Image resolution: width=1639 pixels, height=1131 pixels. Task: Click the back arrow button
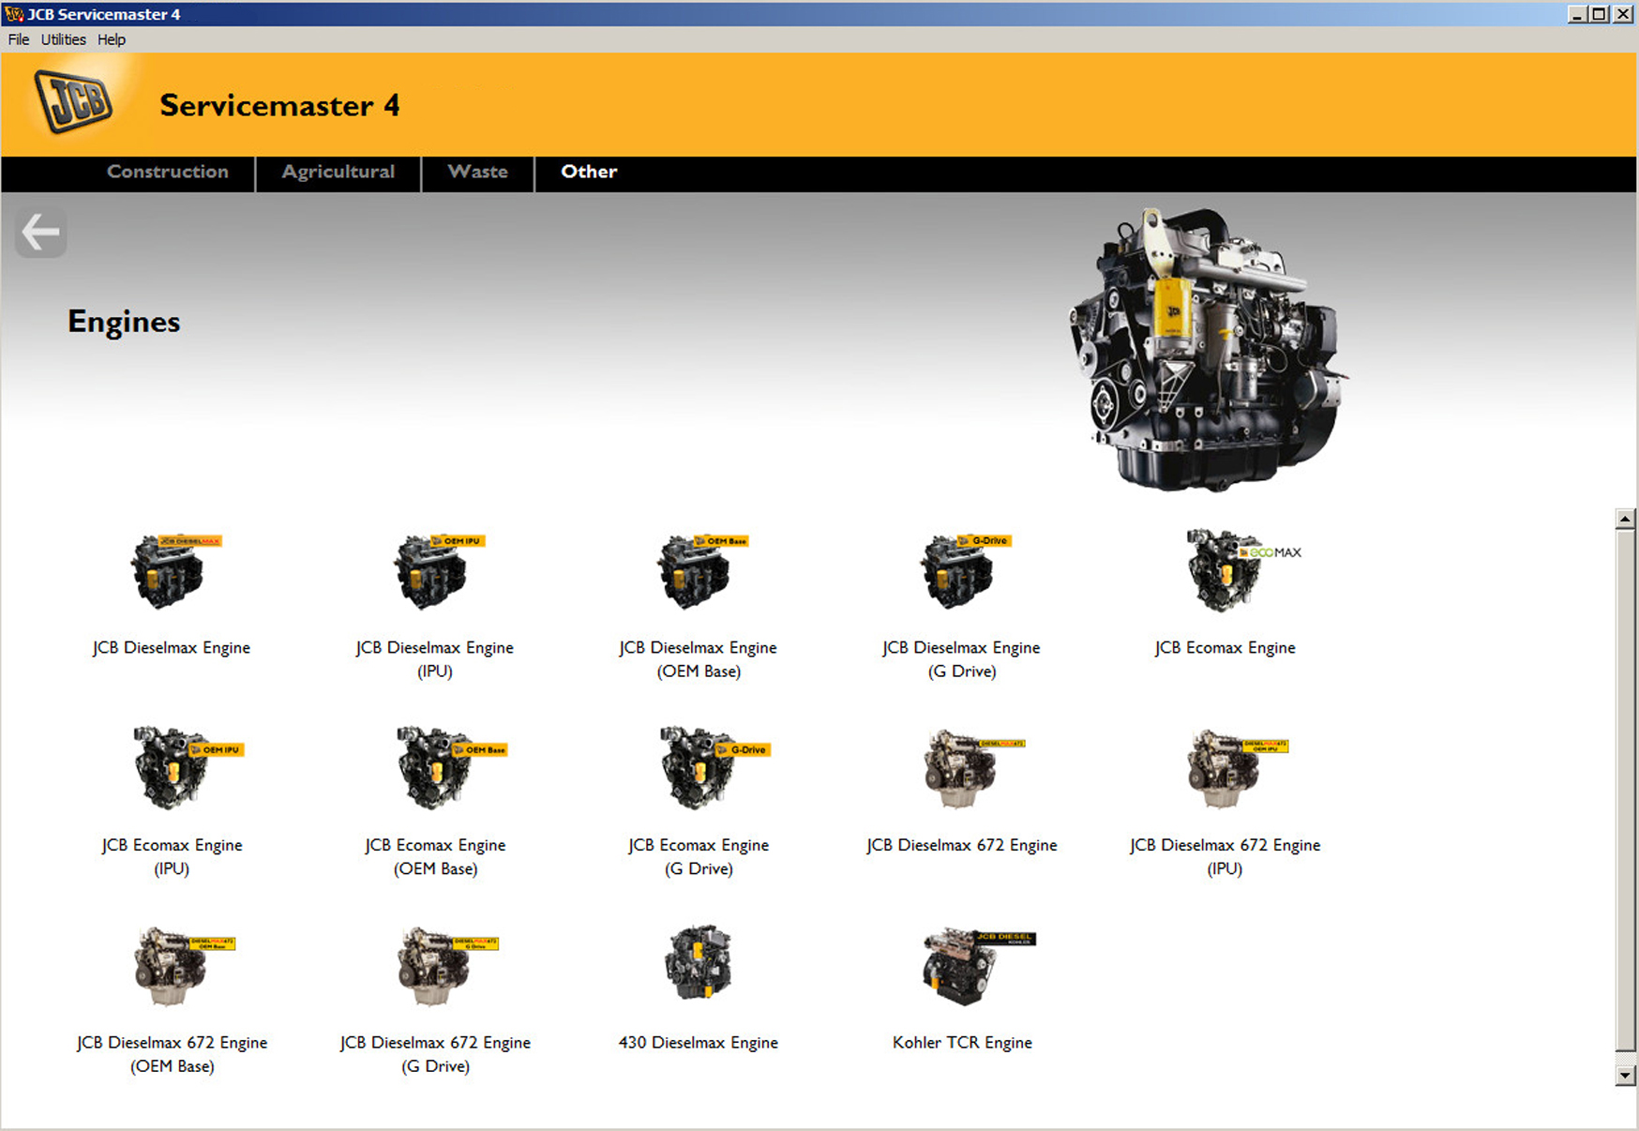(x=40, y=233)
